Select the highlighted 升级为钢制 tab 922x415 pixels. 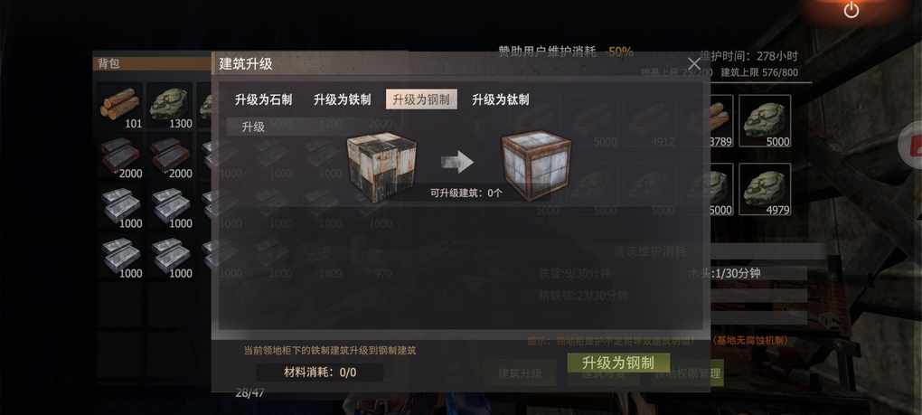pos(421,99)
